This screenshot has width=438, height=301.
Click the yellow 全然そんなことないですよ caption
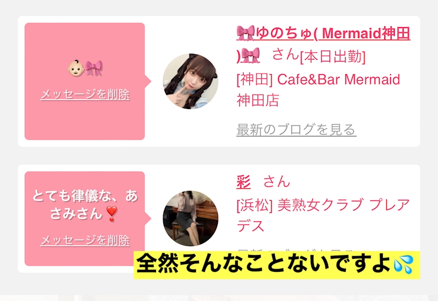tap(277, 264)
